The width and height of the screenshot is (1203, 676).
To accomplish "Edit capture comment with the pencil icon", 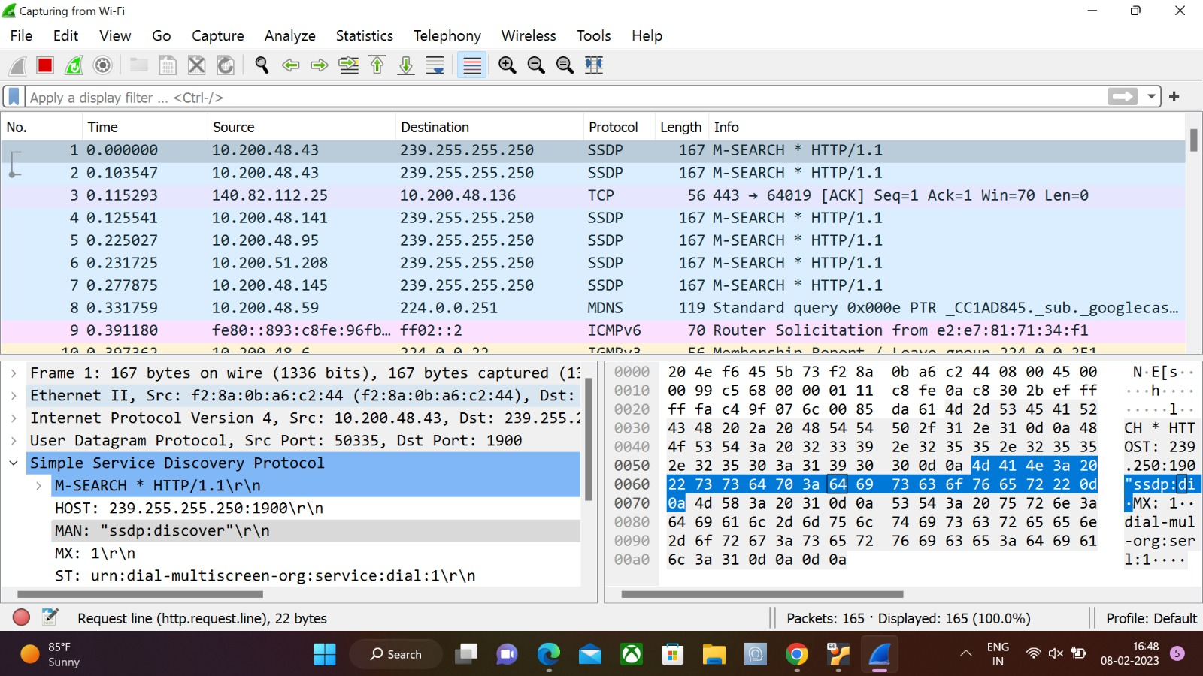I will (50, 617).
